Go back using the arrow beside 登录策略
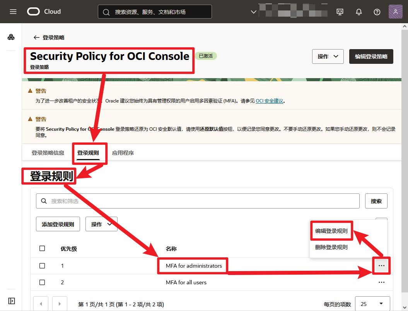 (x=36, y=38)
